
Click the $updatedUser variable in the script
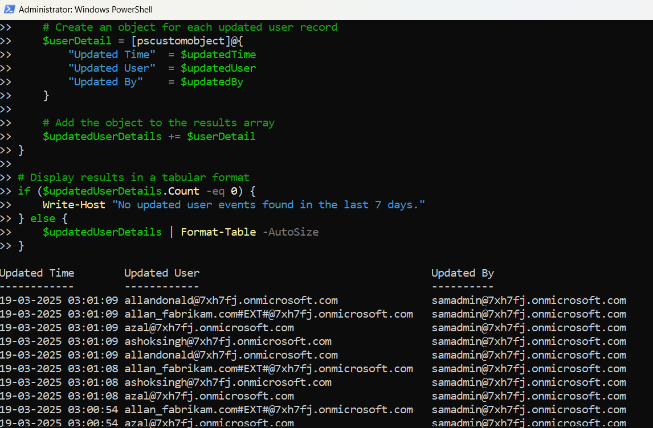pyautogui.click(x=218, y=68)
